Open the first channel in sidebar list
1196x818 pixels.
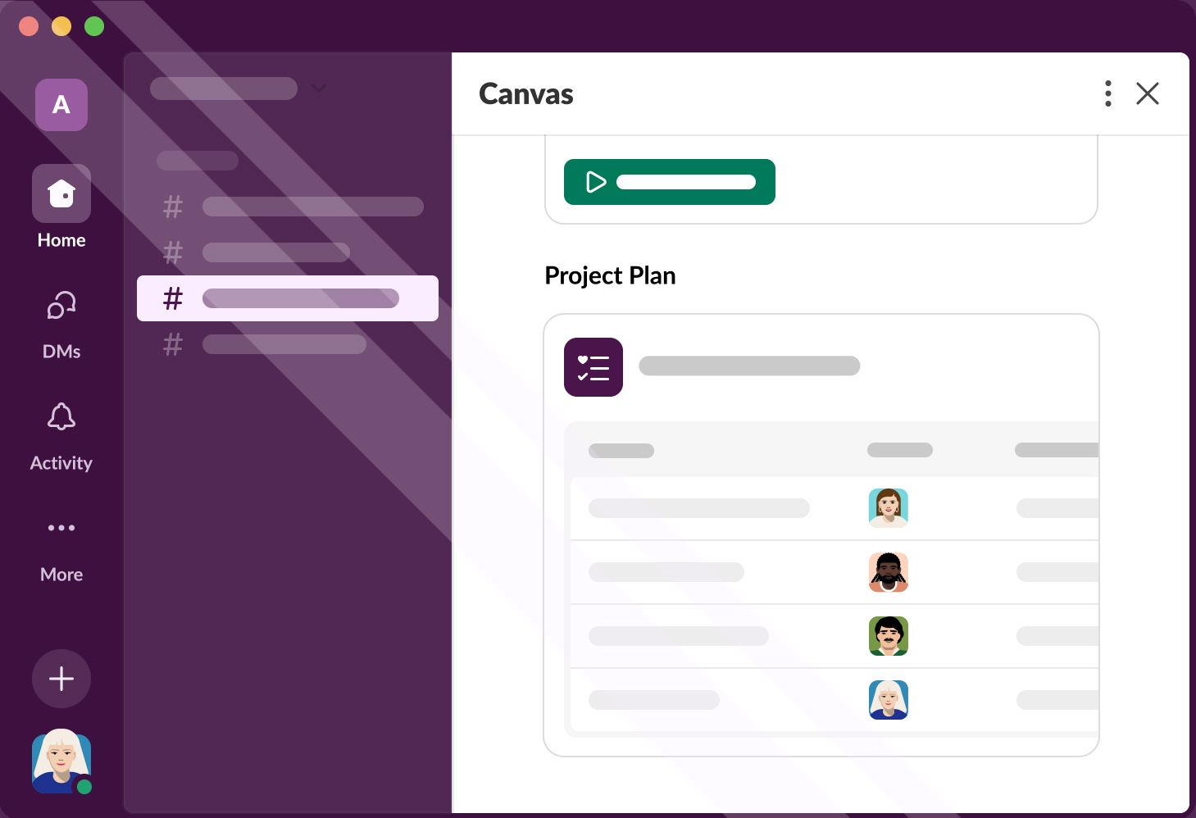[293, 207]
